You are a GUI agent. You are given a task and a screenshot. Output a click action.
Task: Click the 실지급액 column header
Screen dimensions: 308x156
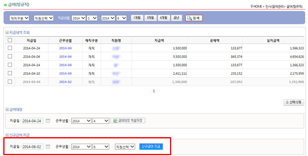(x=273, y=41)
